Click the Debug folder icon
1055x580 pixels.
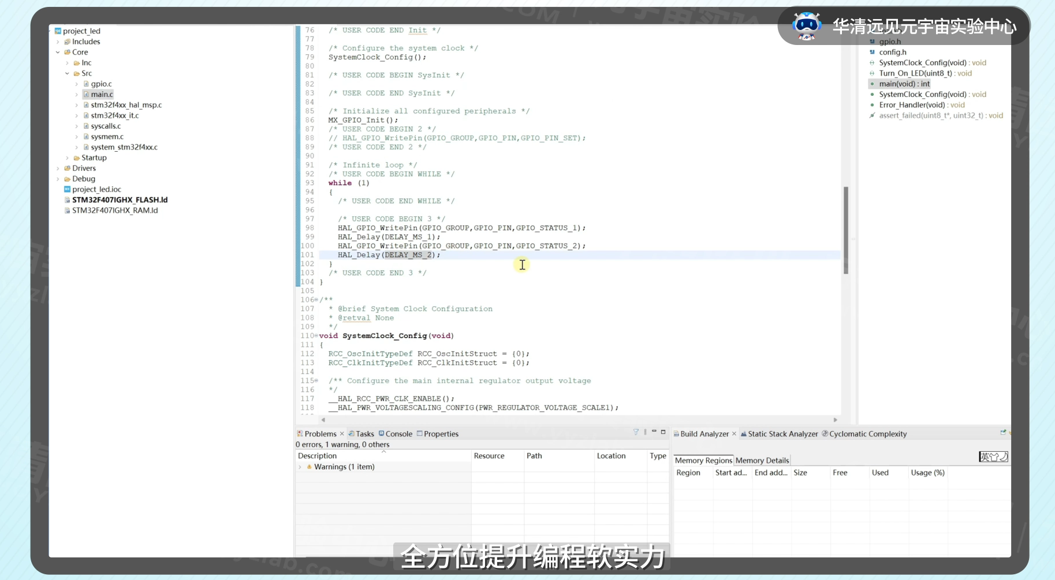[x=67, y=179]
